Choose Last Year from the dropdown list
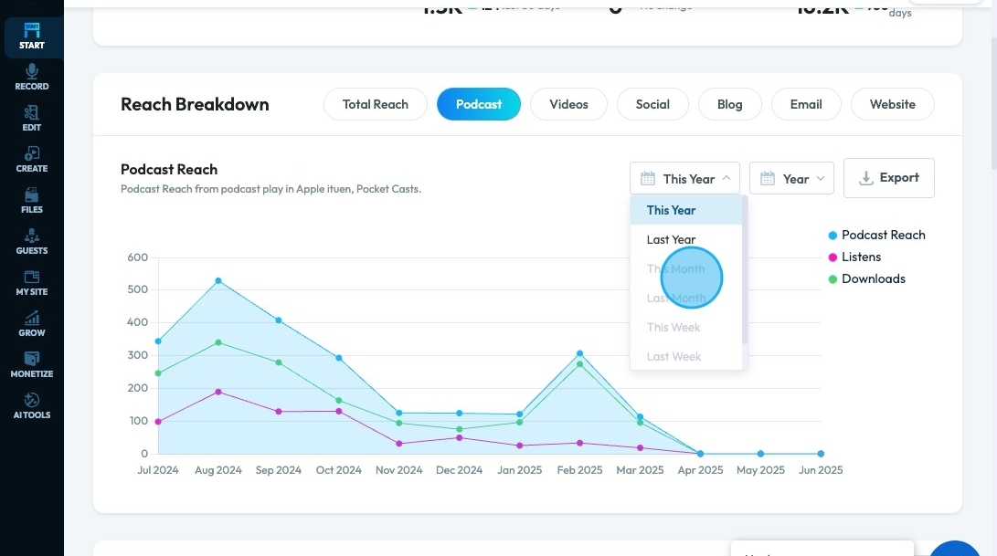This screenshot has height=556, width=997. pyautogui.click(x=686, y=239)
